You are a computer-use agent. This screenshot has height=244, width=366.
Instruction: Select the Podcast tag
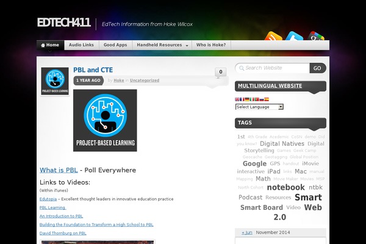(x=251, y=198)
